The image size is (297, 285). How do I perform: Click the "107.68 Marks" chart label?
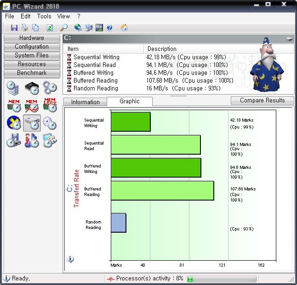243,189
